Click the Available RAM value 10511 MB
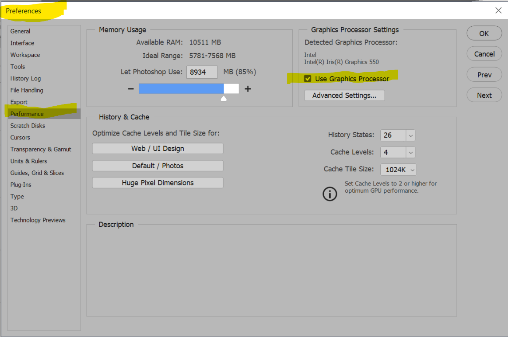The width and height of the screenshot is (508, 337). tap(205, 42)
